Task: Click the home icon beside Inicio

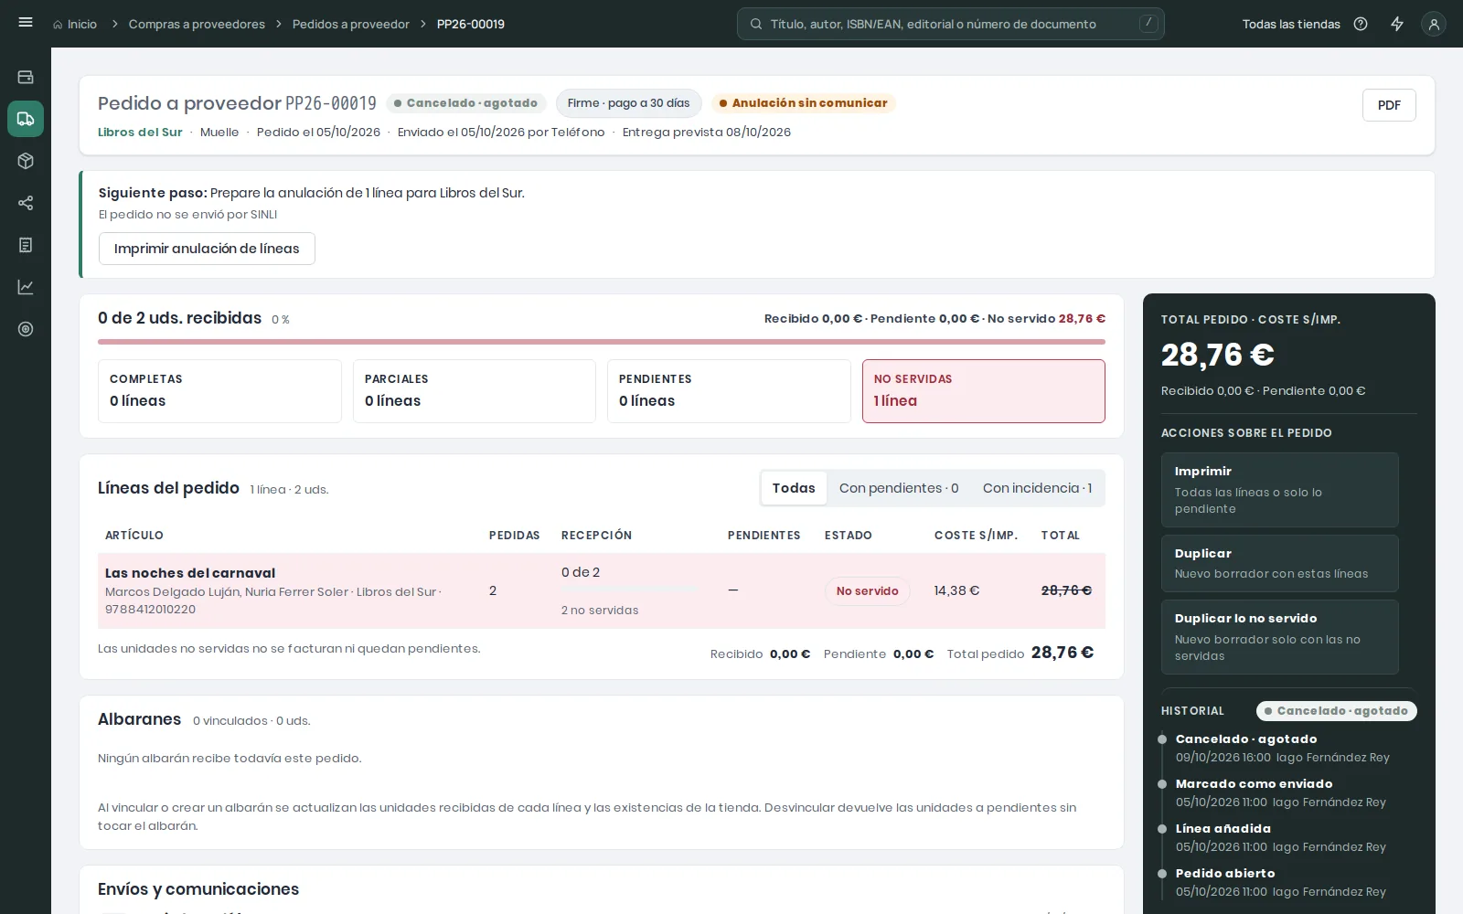Action: (x=59, y=25)
